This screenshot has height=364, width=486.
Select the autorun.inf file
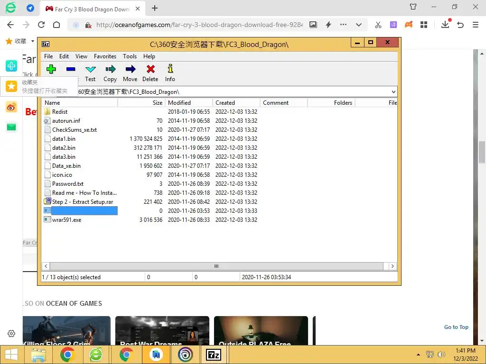pyautogui.click(x=66, y=121)
